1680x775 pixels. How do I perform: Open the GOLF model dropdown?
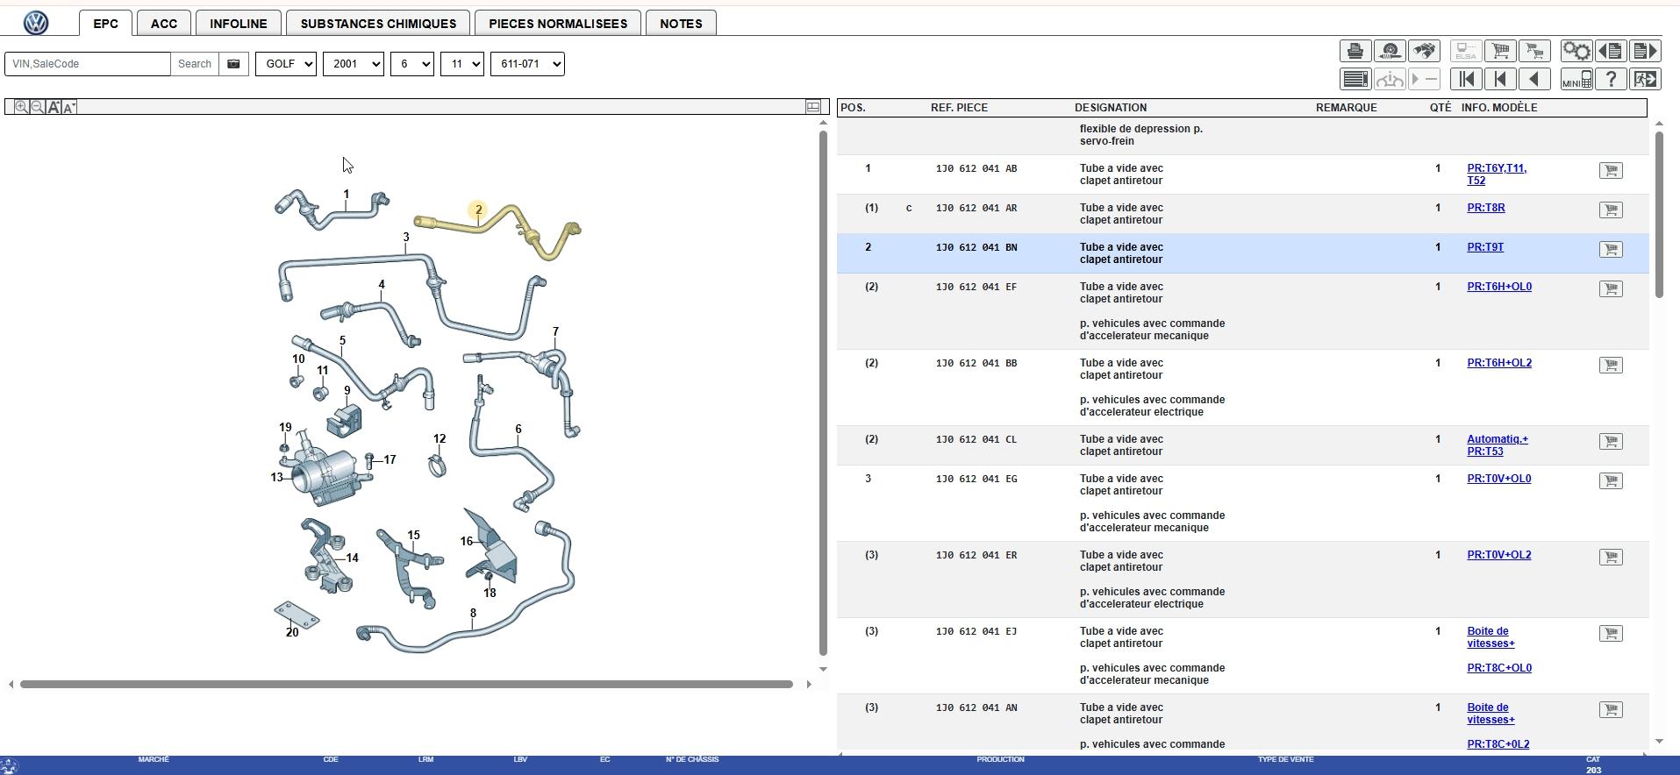coord(285,64)
